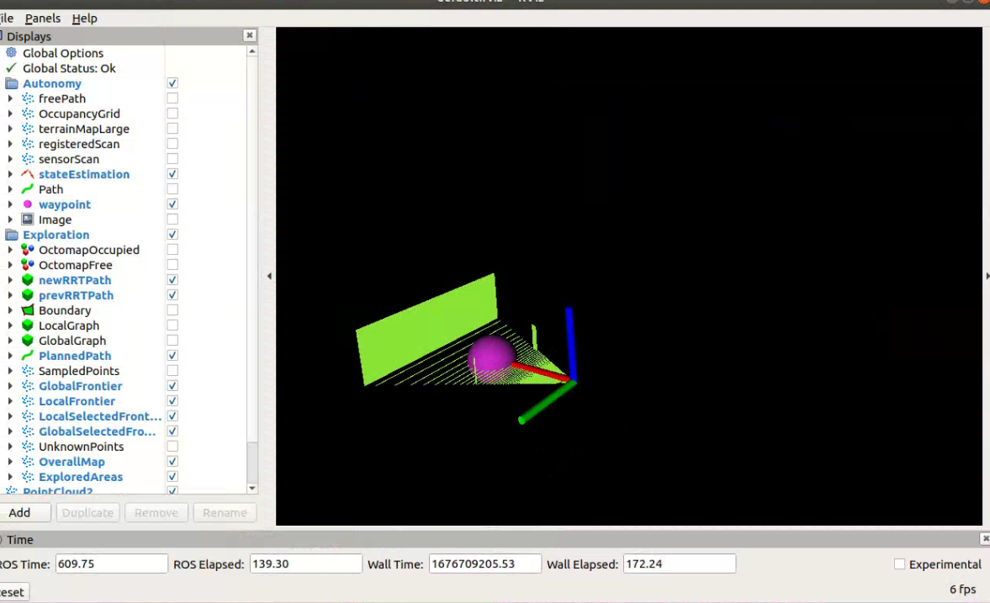The width and height of the screenshot is (990, 603).
Task: Click the OctomapOccupied colored cubes icon
Action: [28, 250]
